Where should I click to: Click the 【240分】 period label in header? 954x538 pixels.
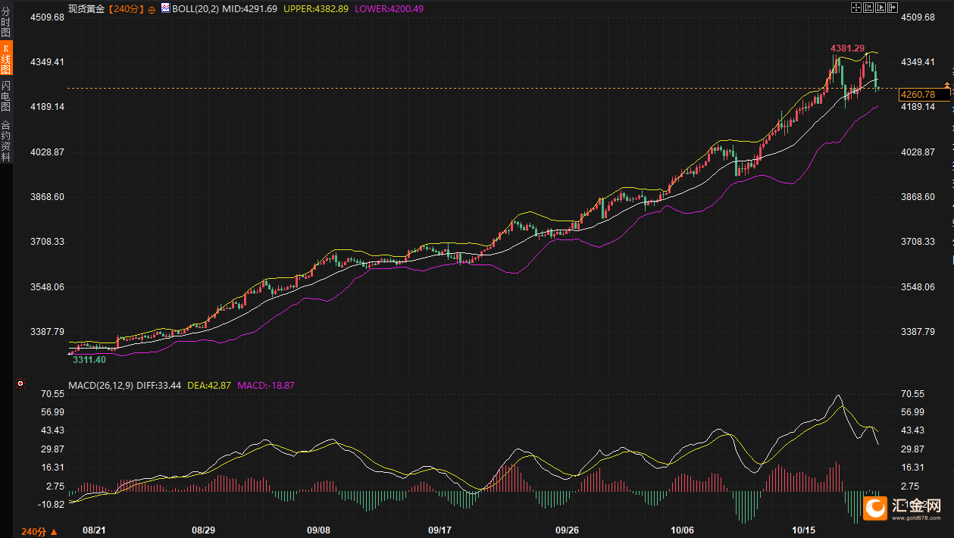point(125,8)
